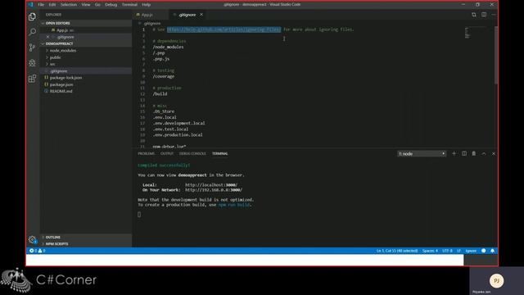
Task: Open the Explorer view icon
Action: pyautogui.click(x=32, y=16)
